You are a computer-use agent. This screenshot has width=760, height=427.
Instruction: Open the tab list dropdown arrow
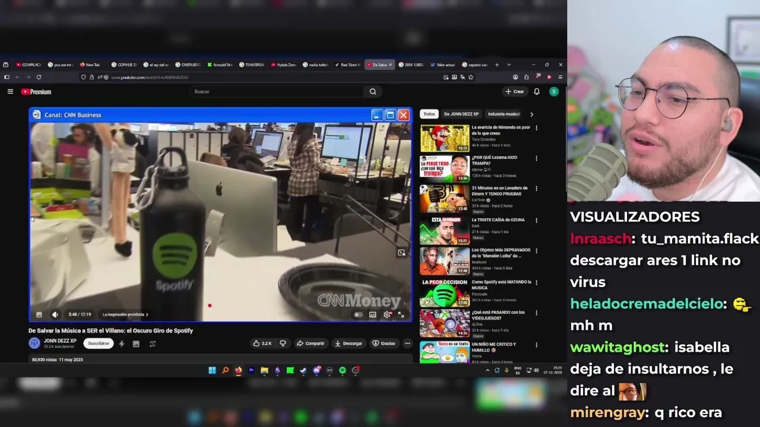(x=508, y=65)
